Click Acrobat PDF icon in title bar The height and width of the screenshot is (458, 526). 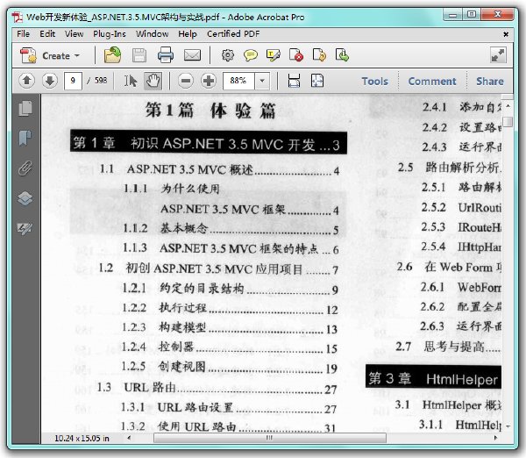pos(18,18)
